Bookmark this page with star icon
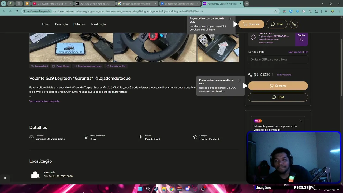Screen dimensions: 343x193 [x=275, y=11]
